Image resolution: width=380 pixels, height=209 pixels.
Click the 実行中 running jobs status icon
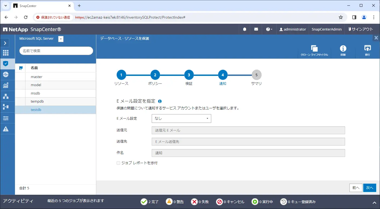(255, 202)
